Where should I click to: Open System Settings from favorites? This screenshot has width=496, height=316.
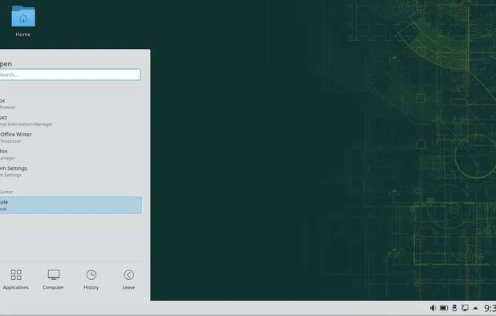click(x=71, y=172)
